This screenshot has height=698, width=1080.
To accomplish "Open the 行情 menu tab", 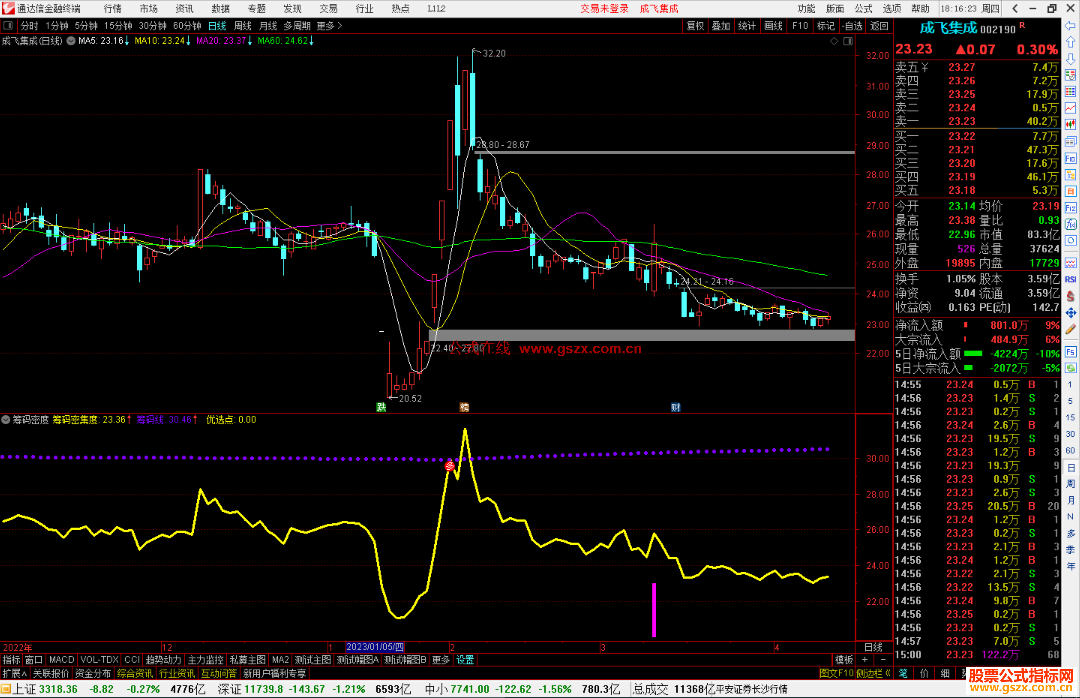I will click(112, 8).
